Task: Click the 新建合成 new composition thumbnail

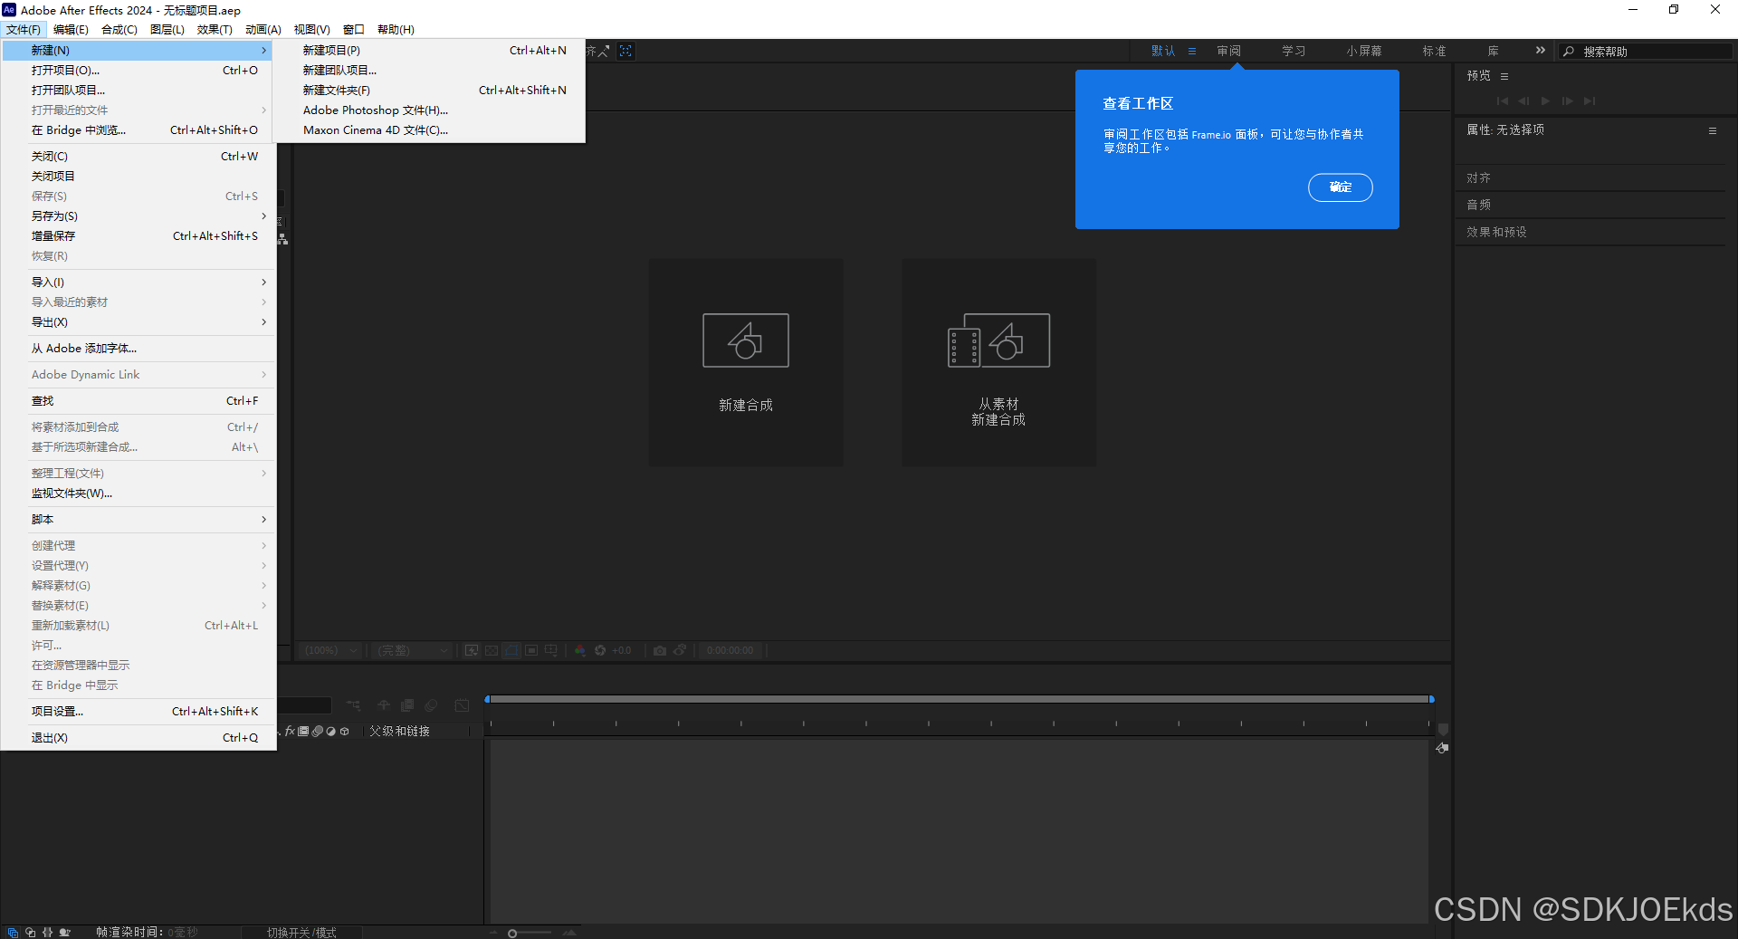Action: pos(746,362)
